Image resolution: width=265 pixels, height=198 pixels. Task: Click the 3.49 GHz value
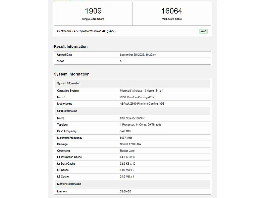pyautogui.click(x=126, y=131)
